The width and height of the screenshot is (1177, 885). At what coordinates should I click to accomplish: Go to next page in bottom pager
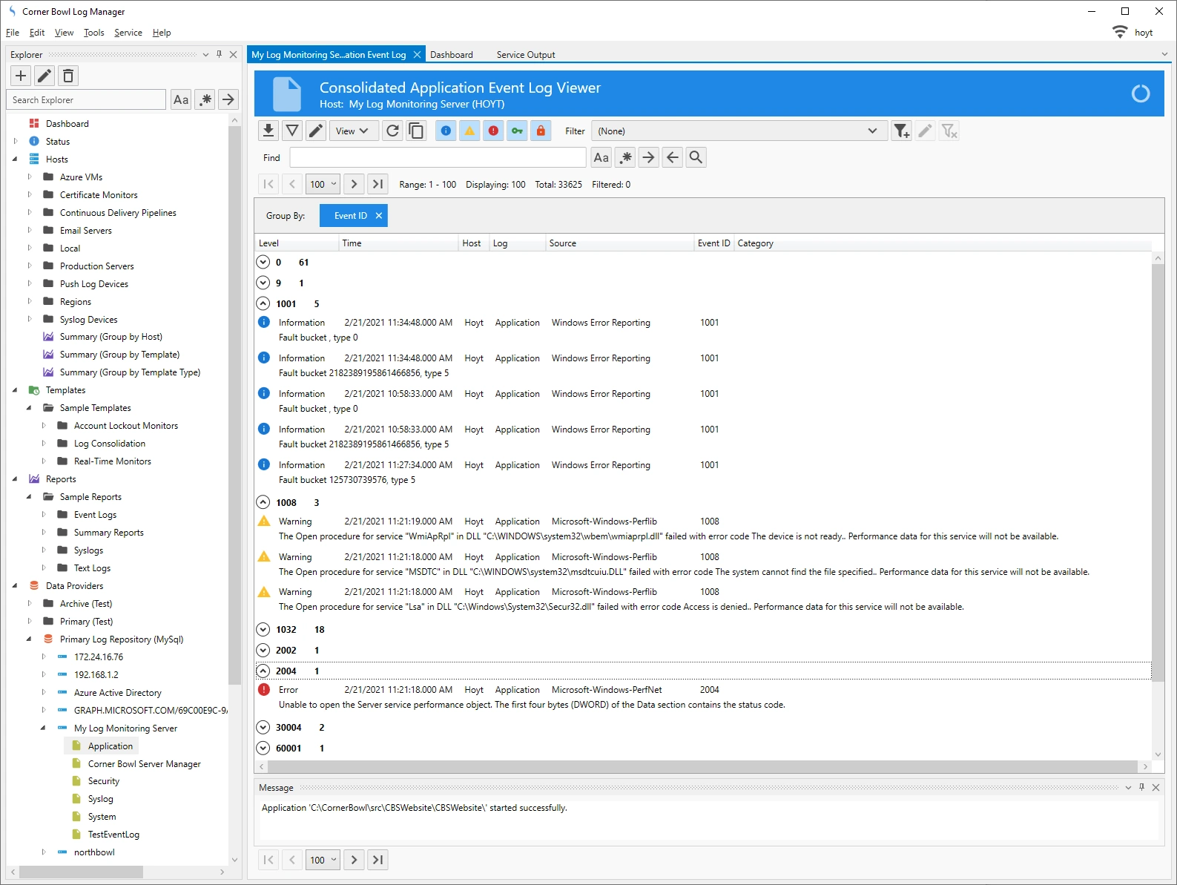click(x=354, y=860)
